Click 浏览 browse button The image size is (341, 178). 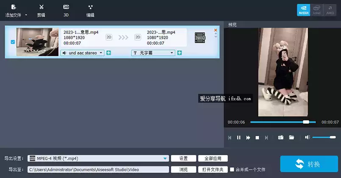click(183, 170)
